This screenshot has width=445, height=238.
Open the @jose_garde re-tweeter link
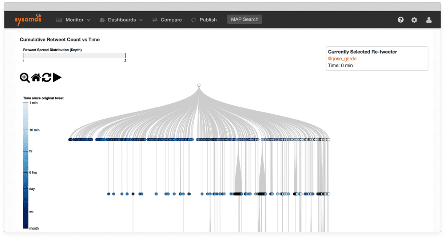tap(342, 59)
